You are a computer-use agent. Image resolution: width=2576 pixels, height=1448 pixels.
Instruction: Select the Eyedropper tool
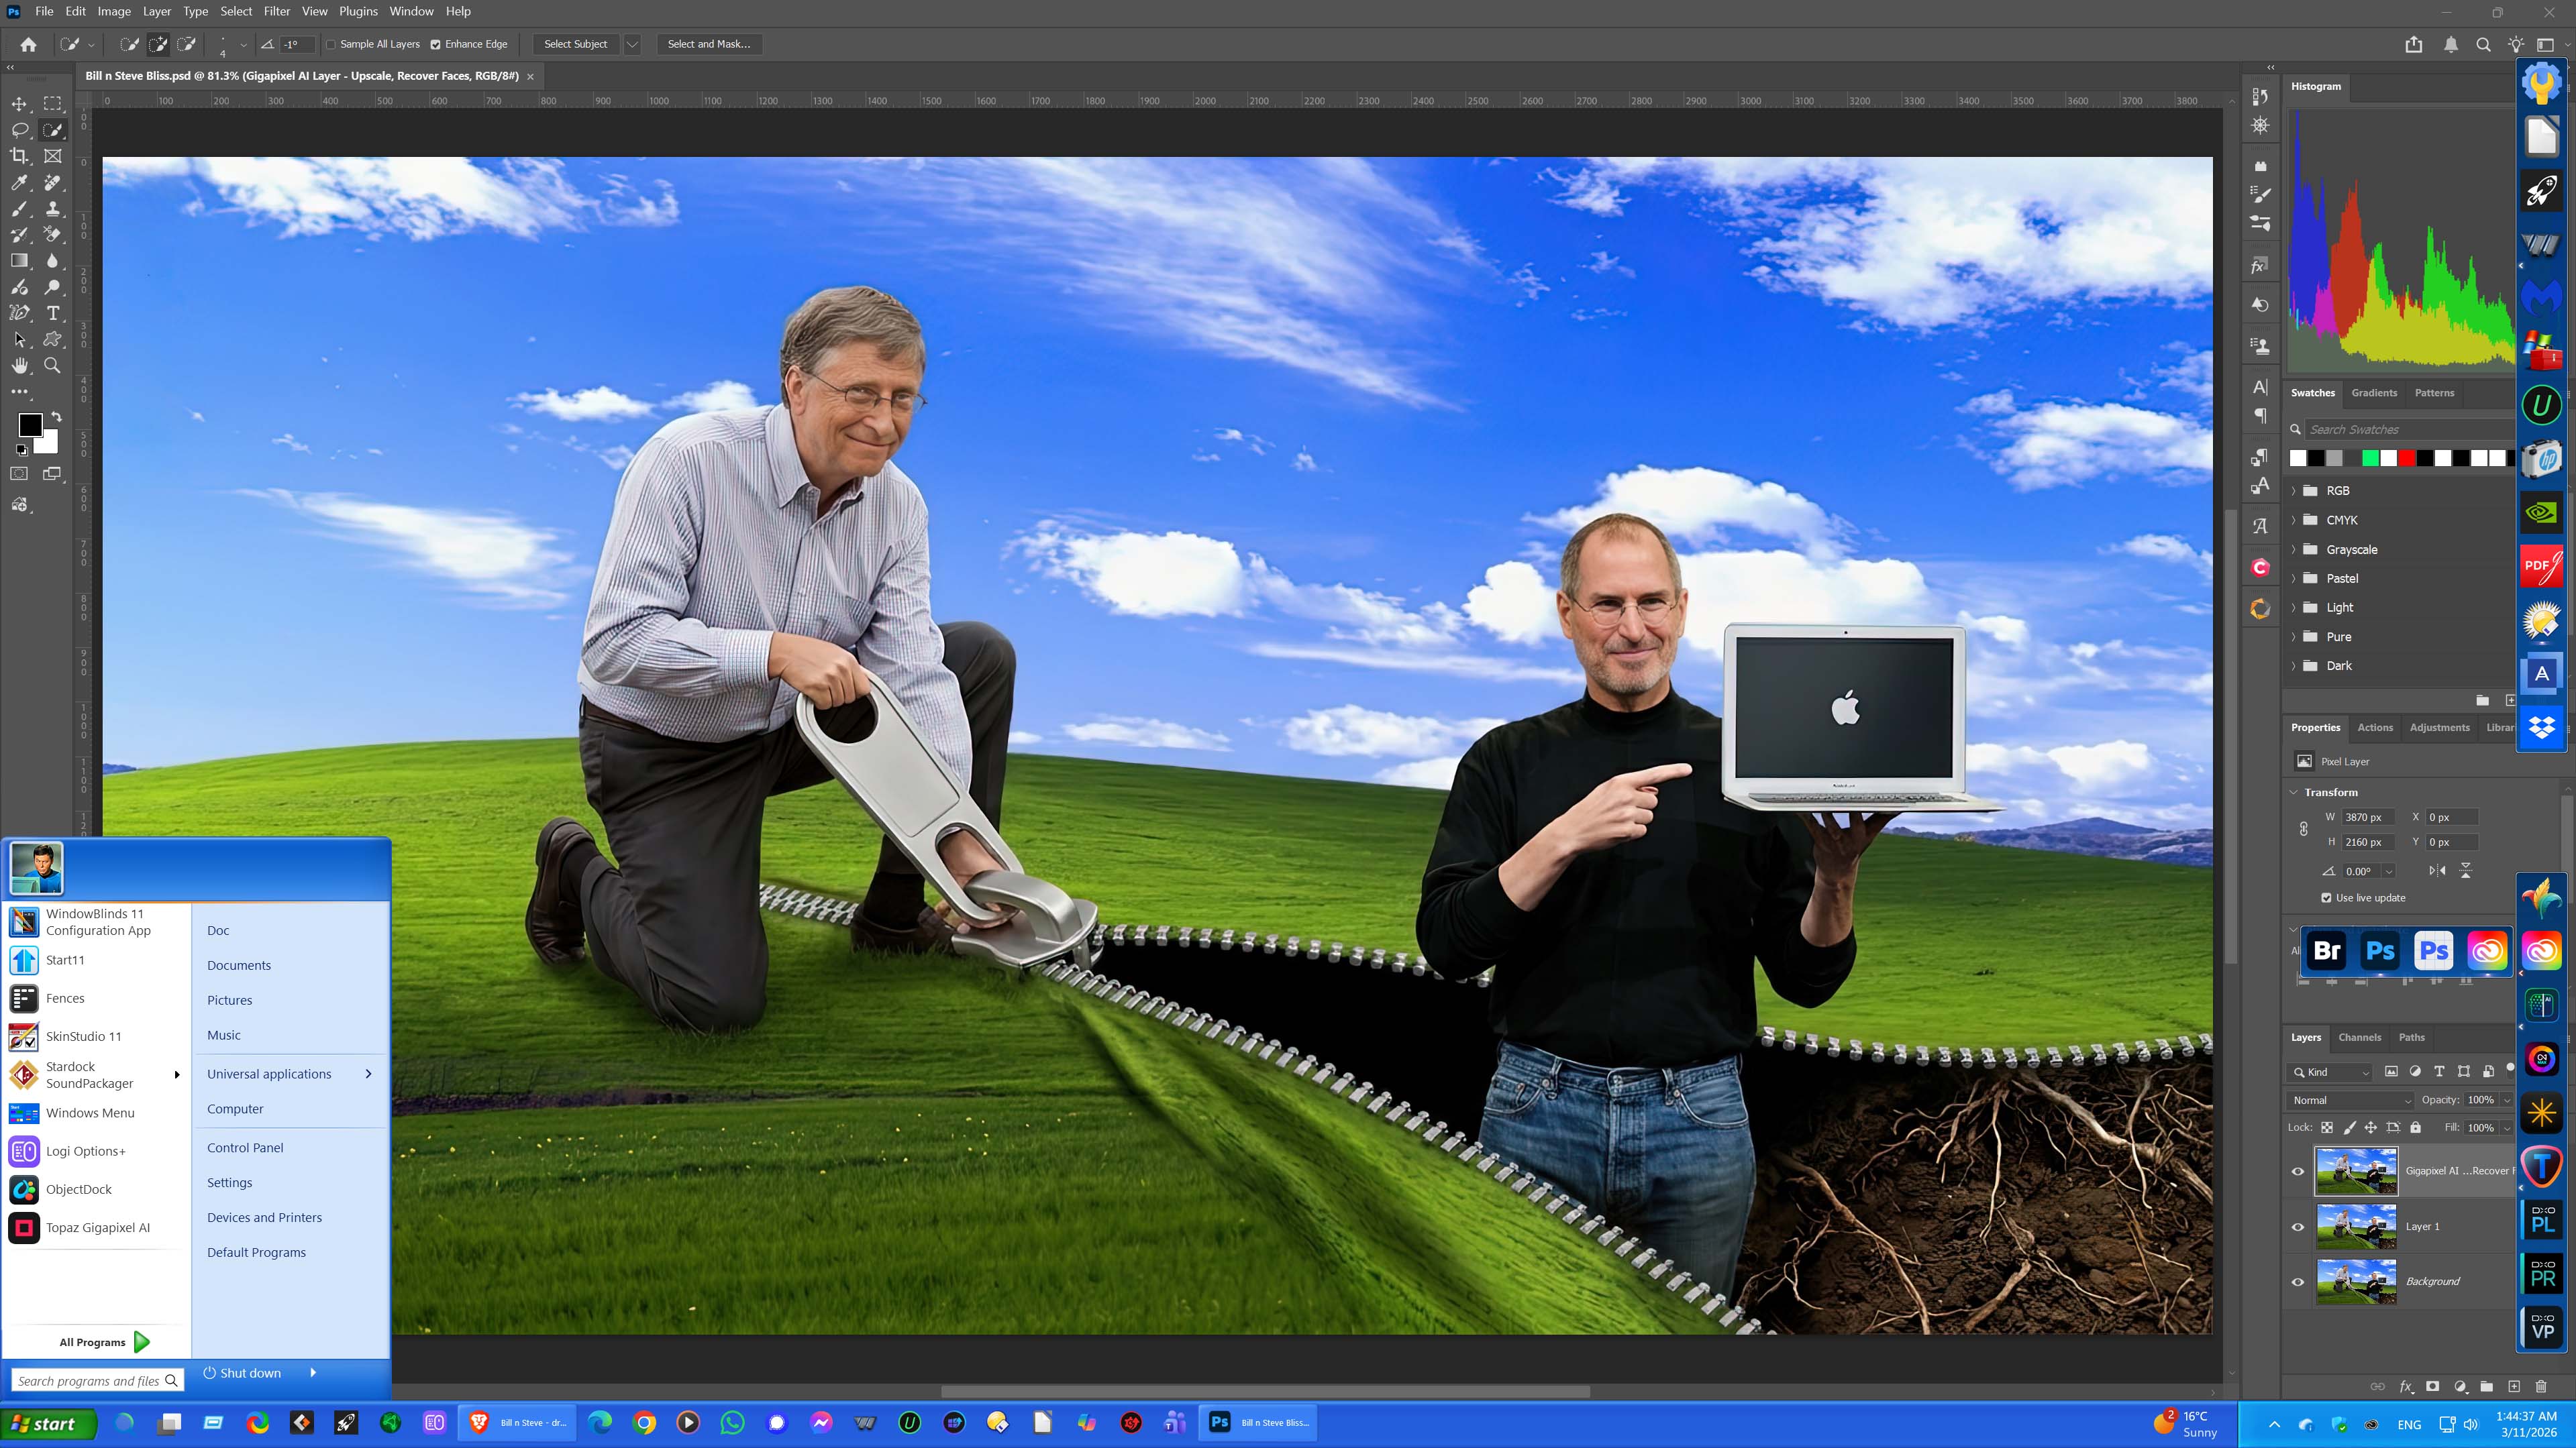(x=19, y=182)
